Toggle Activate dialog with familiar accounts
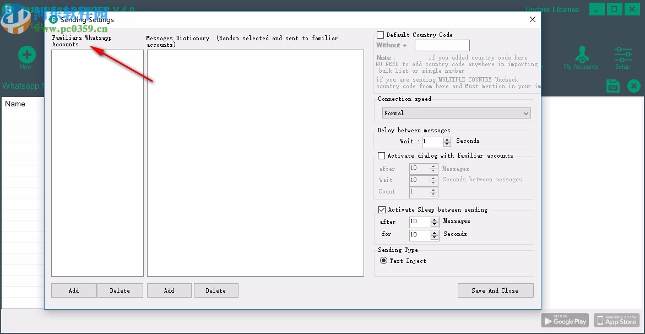Screen dimensions: 645x334 381,155
